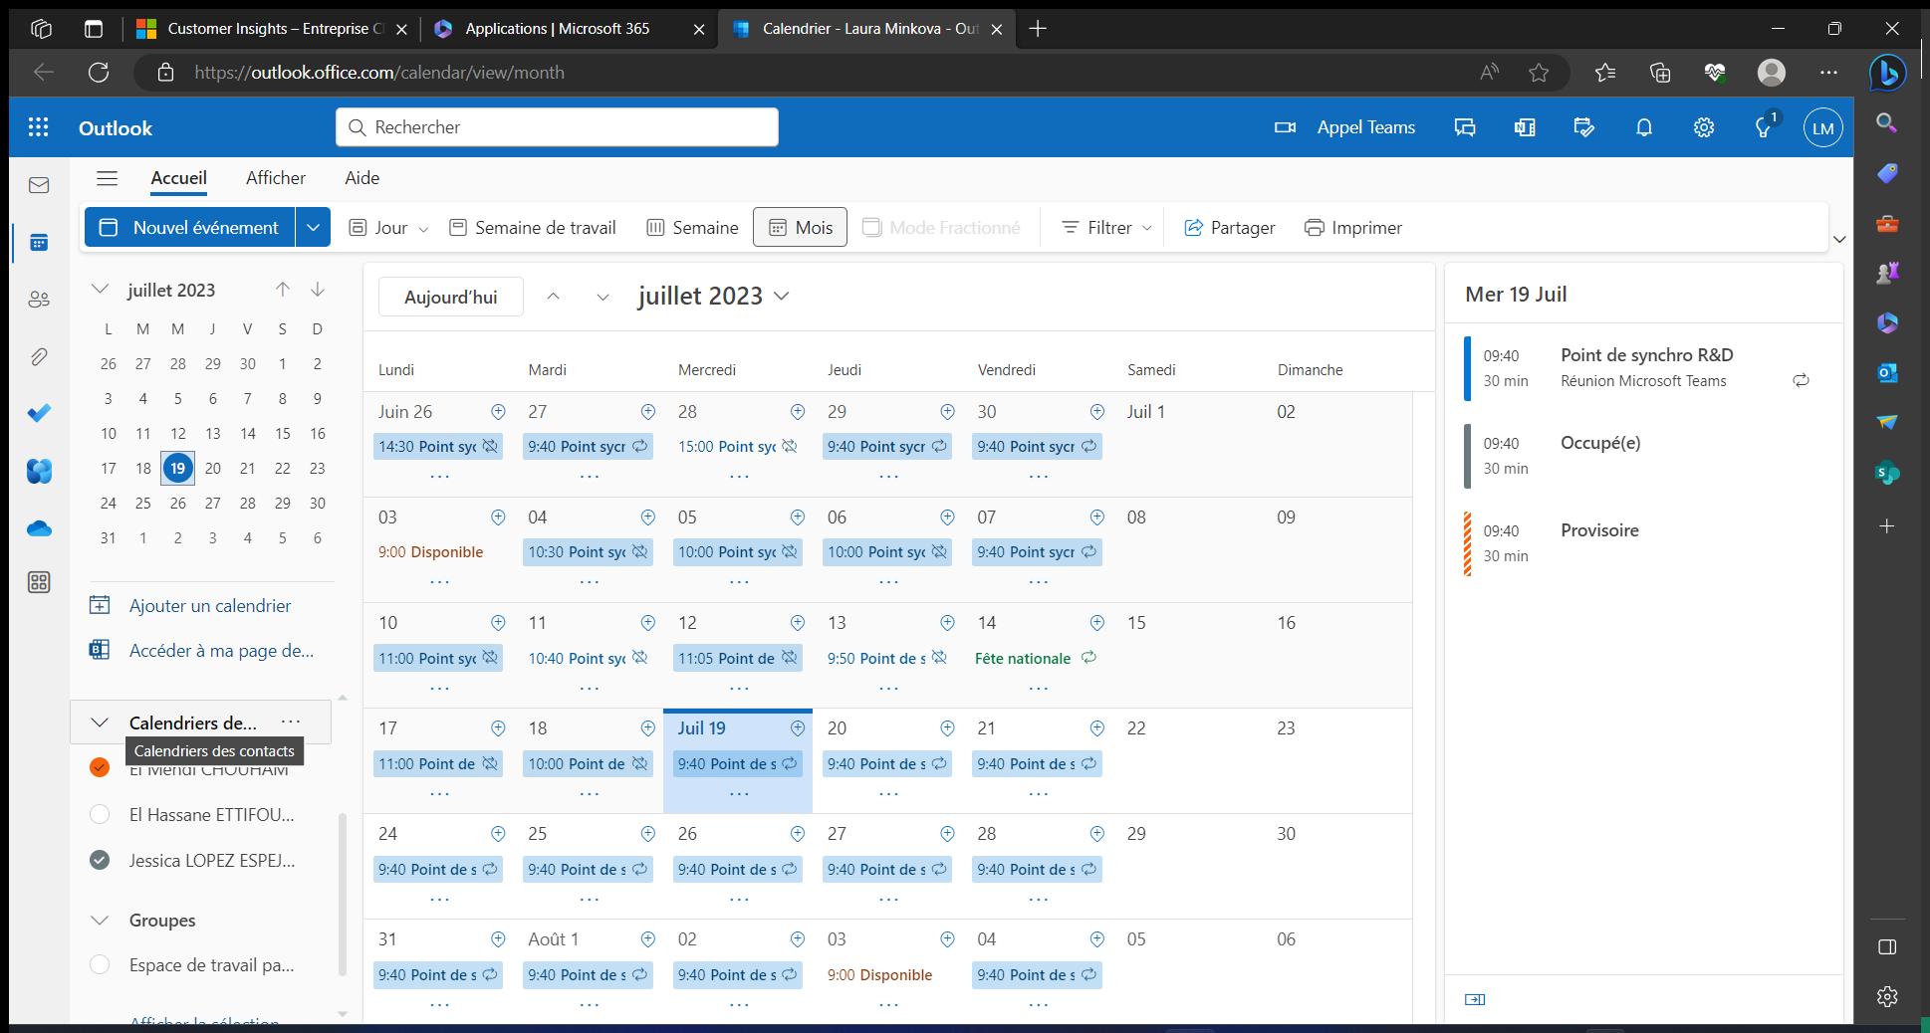Open 9:00 Disponible event on 03
Screen dimensions: 1930x1033
click(x=430, y=552)
